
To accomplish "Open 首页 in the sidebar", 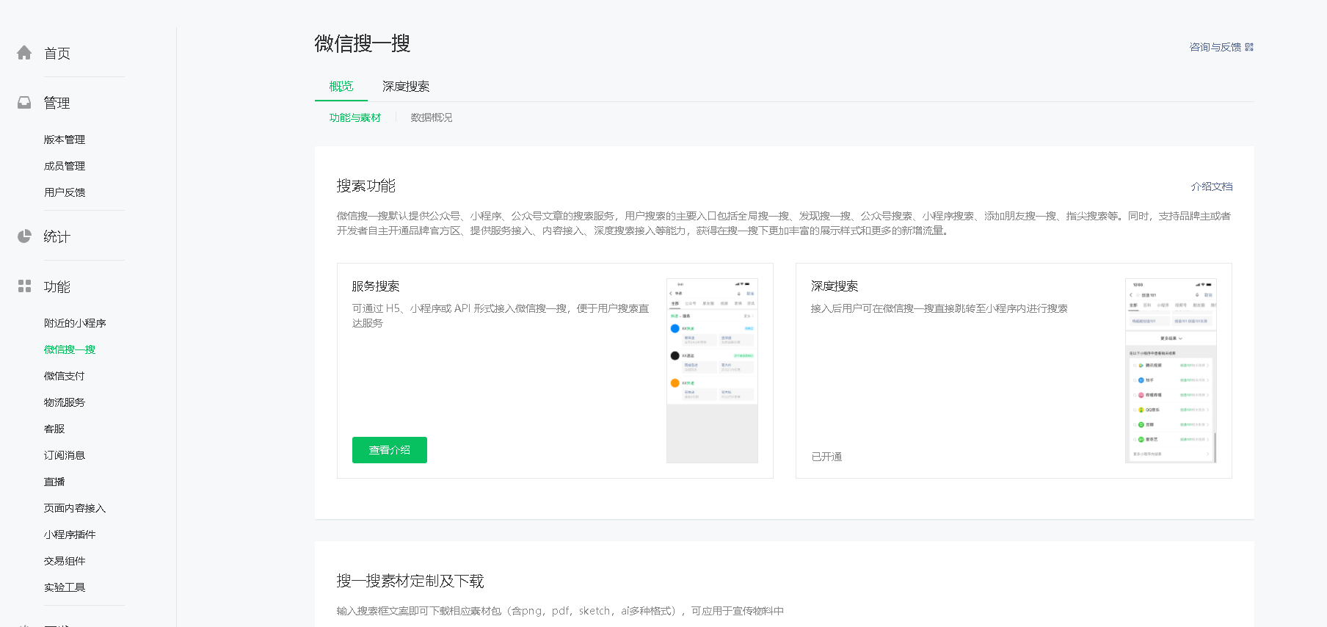I will (x=57, y=54).
